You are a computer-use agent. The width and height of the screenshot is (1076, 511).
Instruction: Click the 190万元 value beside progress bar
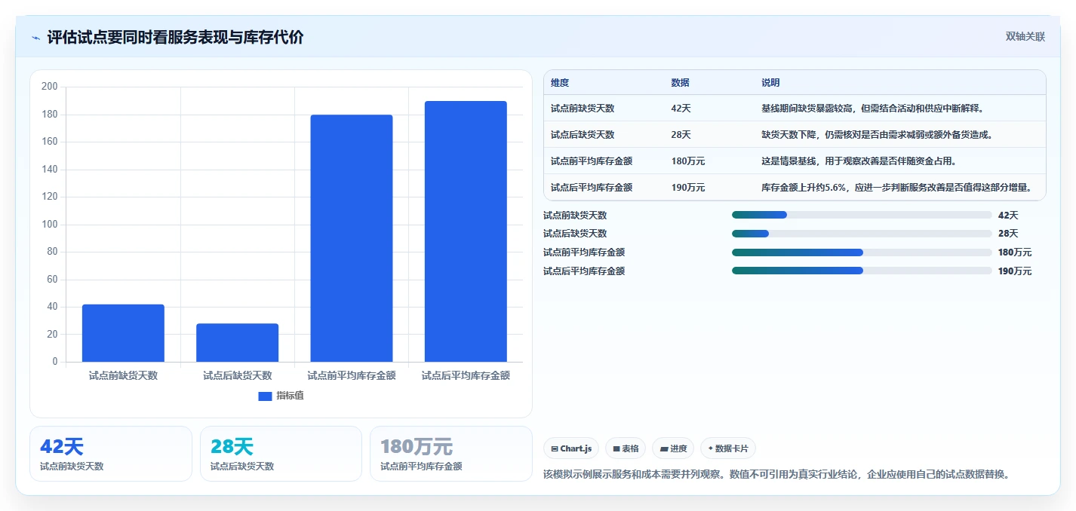[1014, 271]
